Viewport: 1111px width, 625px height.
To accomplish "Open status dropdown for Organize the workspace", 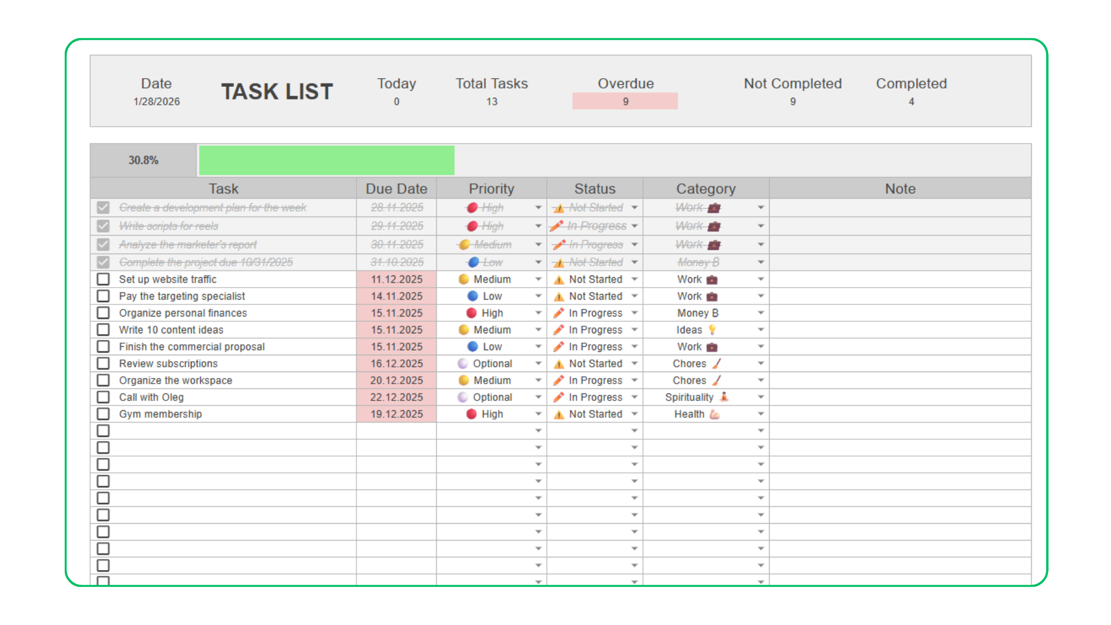I will click(634, 380).
